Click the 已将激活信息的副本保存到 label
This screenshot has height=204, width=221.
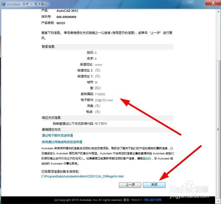[x=60, y=172]
